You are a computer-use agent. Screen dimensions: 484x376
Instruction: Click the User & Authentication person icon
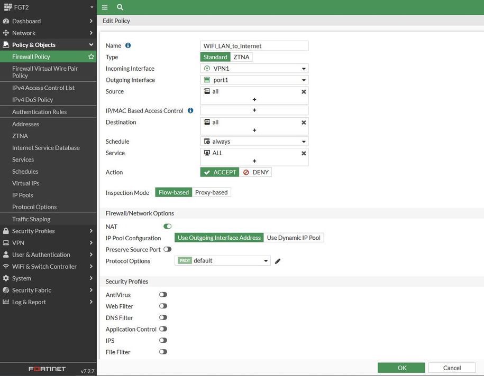coord(6,255)
